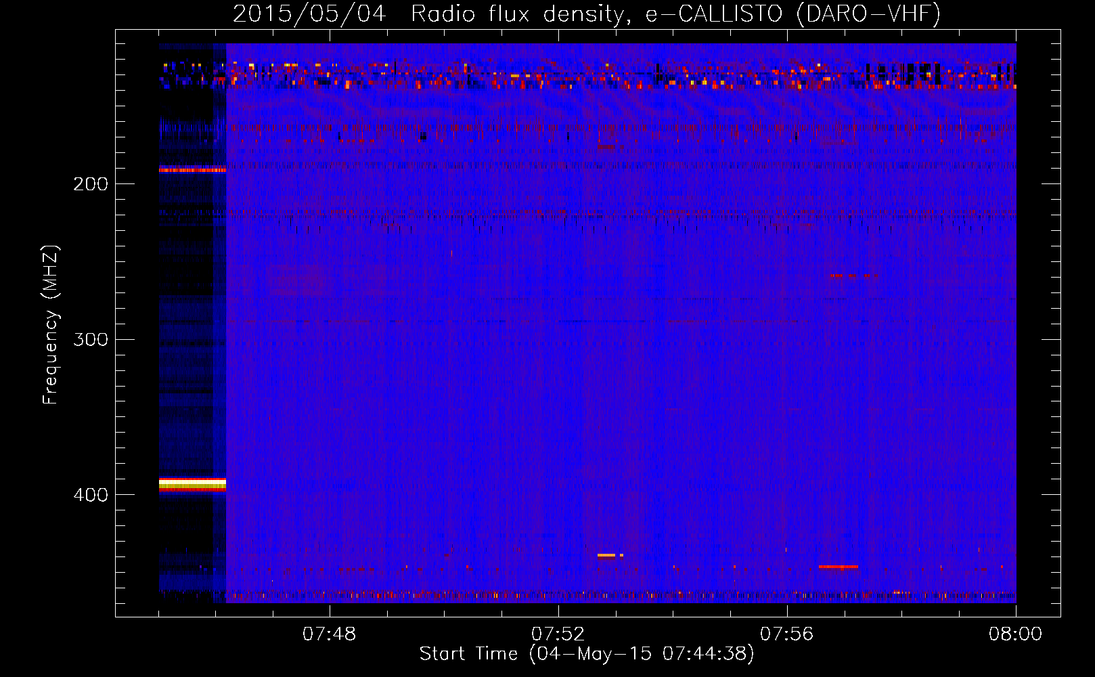
Task: Click the plot title 'Radio flux density, e-CALLISTO (DARO-VHF)'
Action: 675,14
